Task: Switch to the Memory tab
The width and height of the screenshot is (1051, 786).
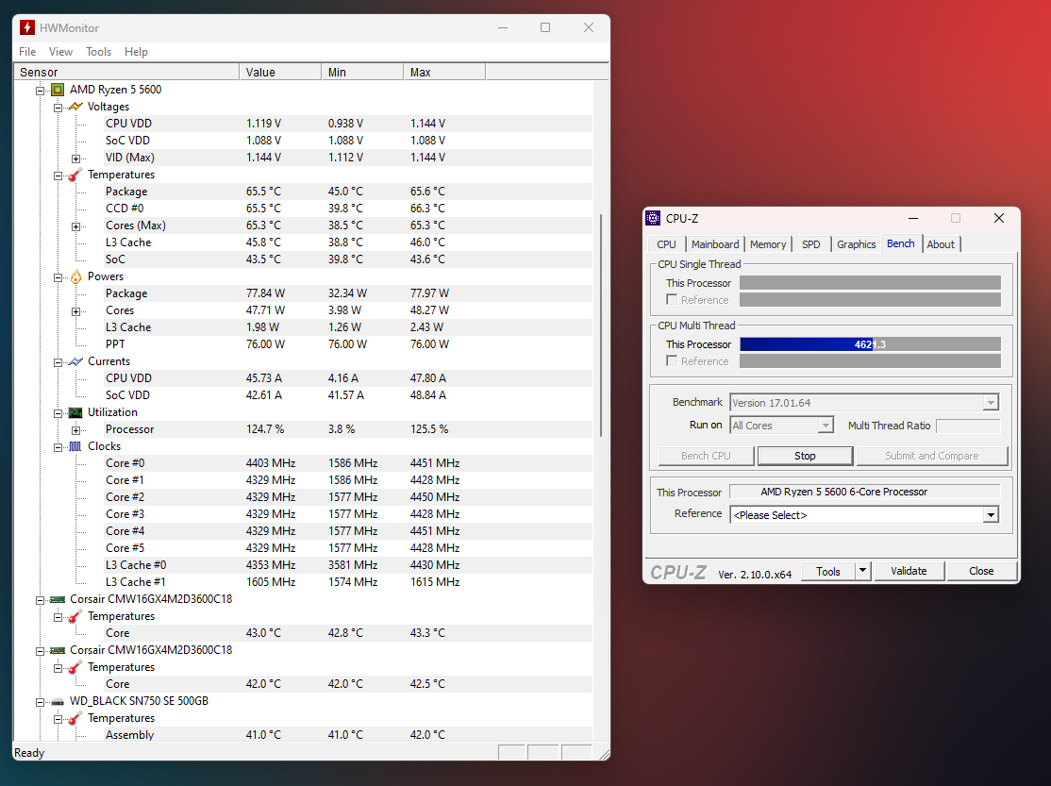Action: [x=768, y=244]
